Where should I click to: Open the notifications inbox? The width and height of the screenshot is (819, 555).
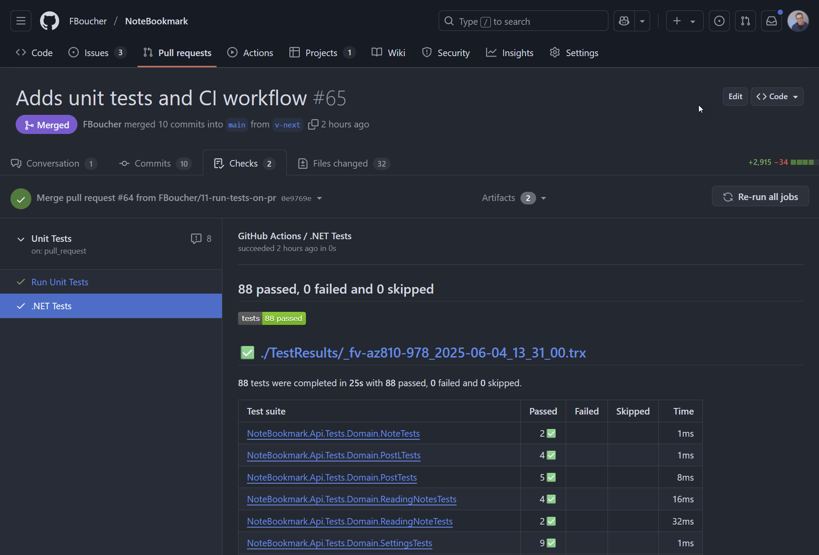click(x=772, y=21)
